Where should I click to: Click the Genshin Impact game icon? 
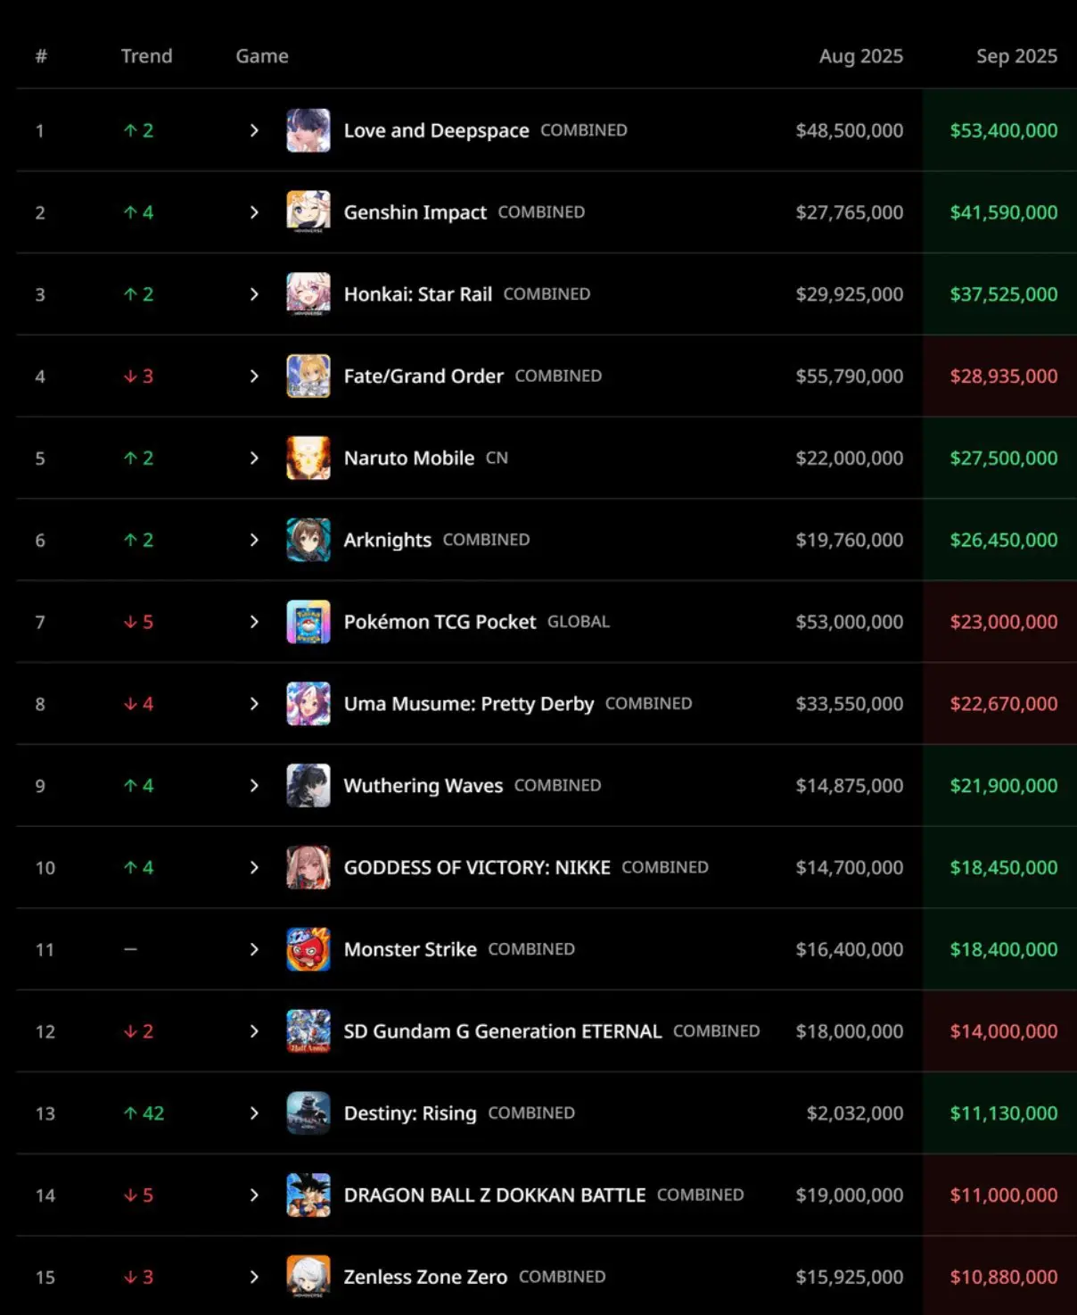pos(308,212)
